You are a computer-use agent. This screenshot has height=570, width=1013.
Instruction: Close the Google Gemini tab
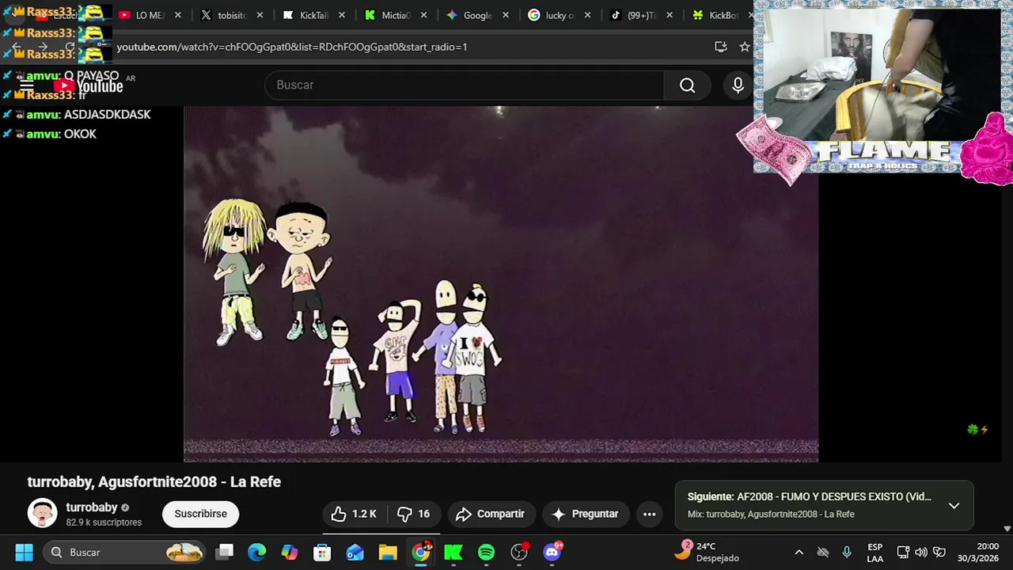tap(506, 15)
